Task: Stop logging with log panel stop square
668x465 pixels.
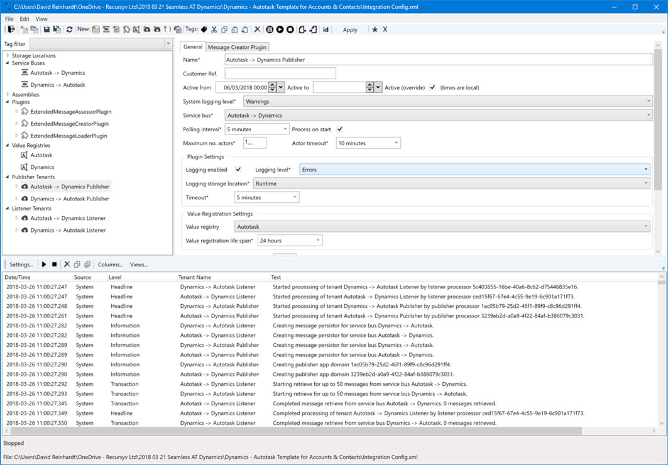Action: click(55, 265)
